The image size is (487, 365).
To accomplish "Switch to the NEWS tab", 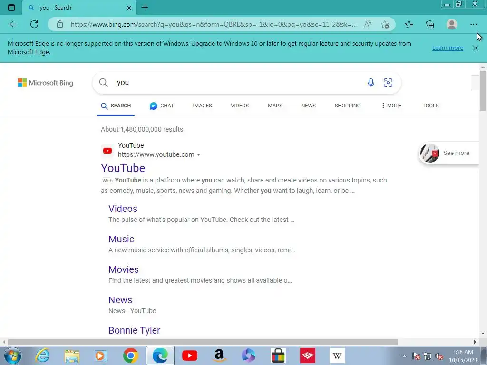I will click(308, 106).
